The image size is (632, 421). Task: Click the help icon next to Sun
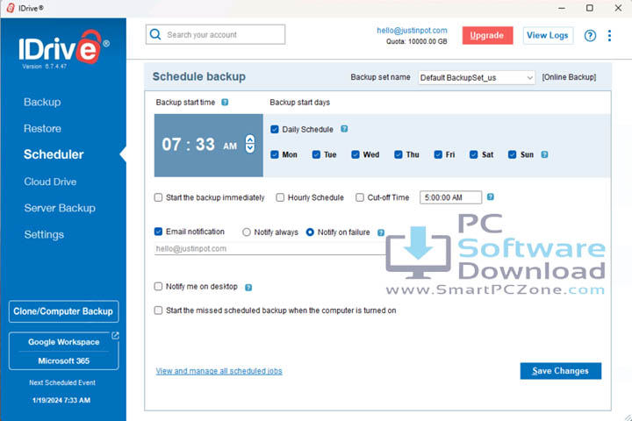point(544,154)
